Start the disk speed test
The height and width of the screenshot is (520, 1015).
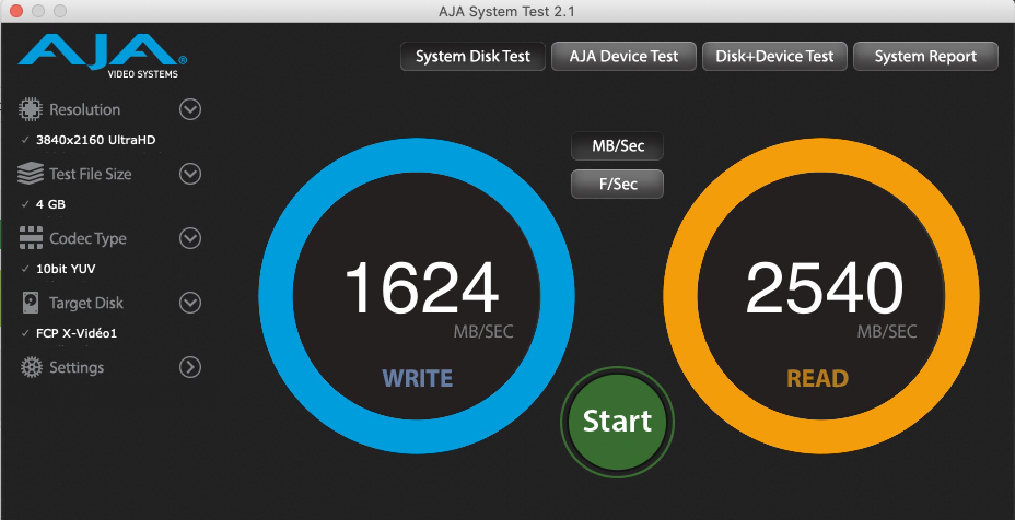[x=617, y=421]
